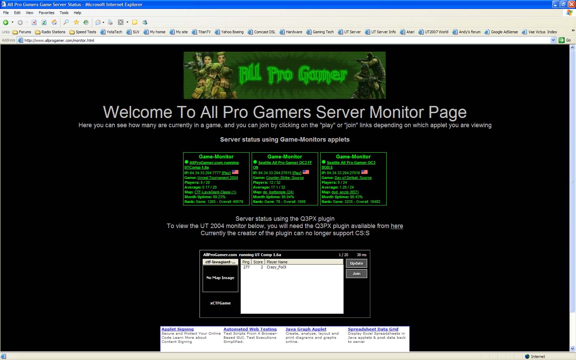Open Hardware link shortcut
Image resolution: width=576 pixels, height=360 pixels.
point(291,32)
